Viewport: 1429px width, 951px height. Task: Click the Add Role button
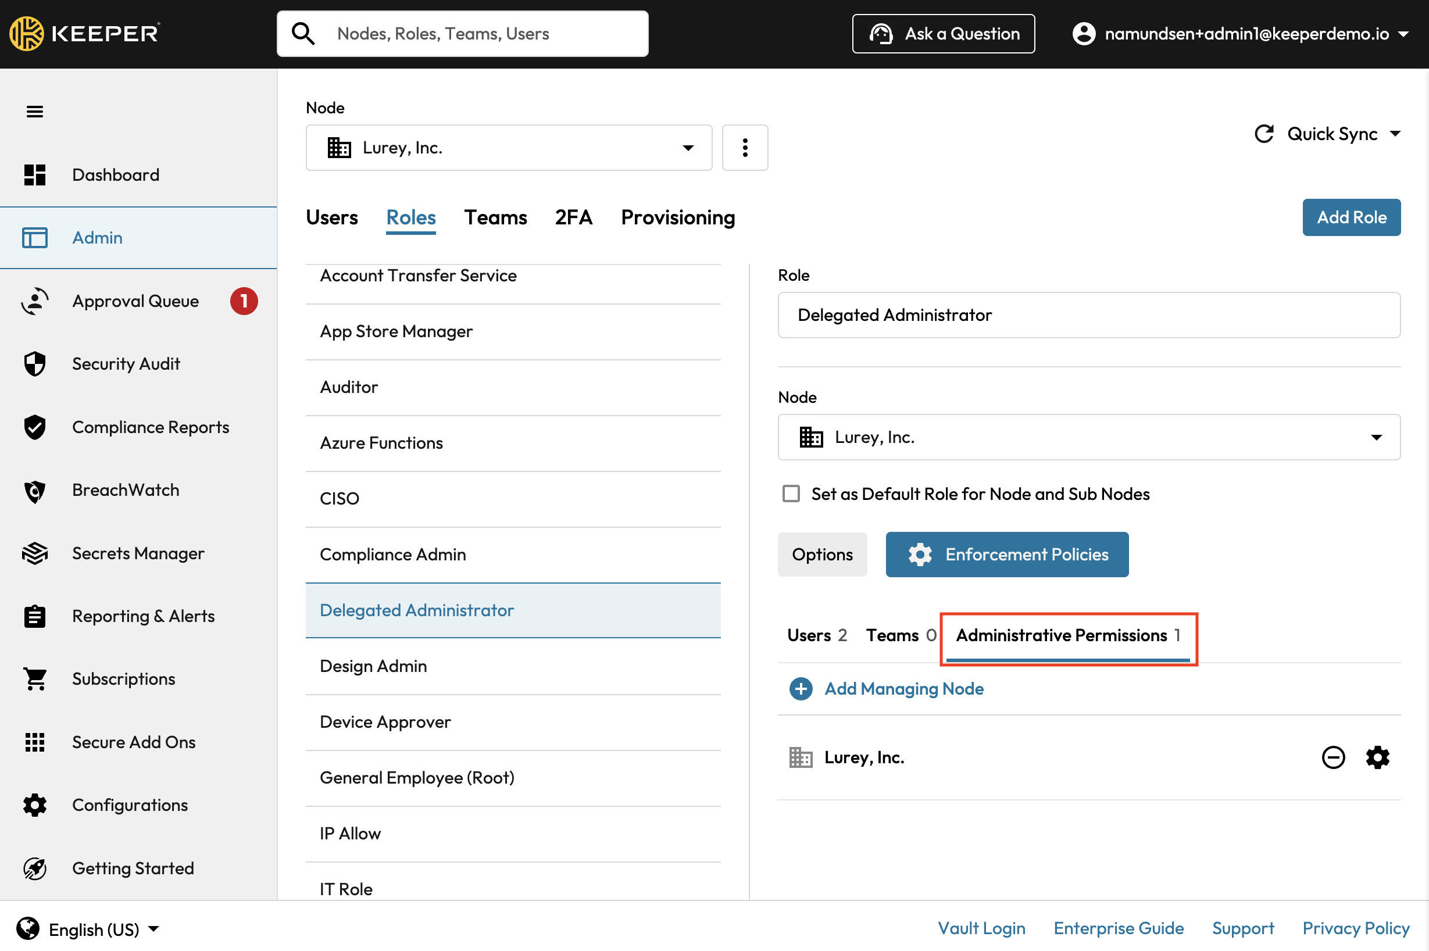point(1351,218)
